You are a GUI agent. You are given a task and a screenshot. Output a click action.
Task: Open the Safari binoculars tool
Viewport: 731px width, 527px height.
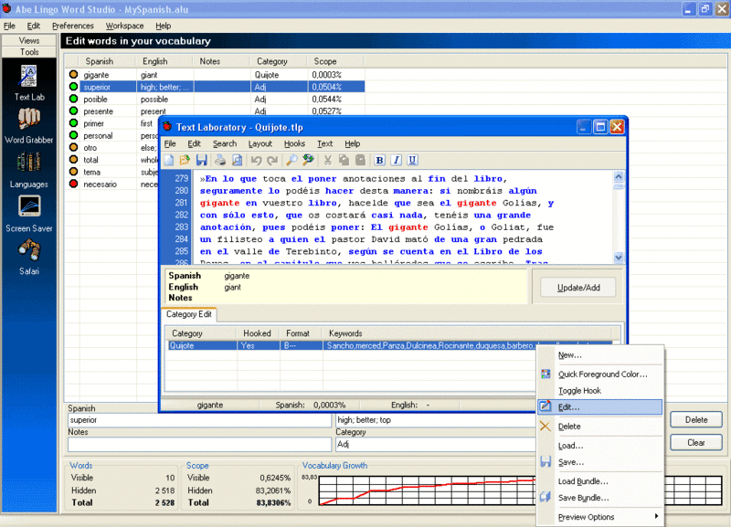coord(29,257)
